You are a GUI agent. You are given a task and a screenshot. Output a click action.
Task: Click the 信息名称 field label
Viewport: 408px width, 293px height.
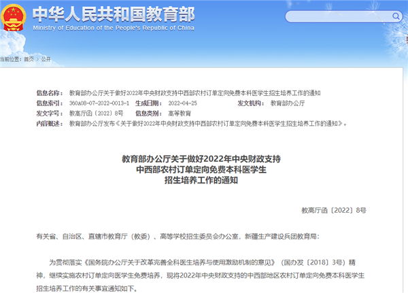pos(51,92)
